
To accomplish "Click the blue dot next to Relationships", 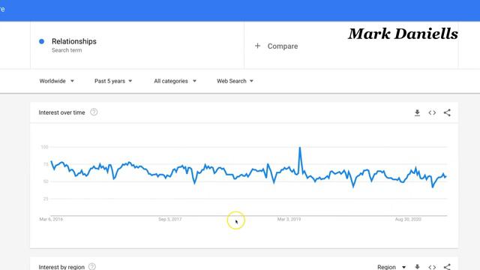I will [x=42, y=41].
